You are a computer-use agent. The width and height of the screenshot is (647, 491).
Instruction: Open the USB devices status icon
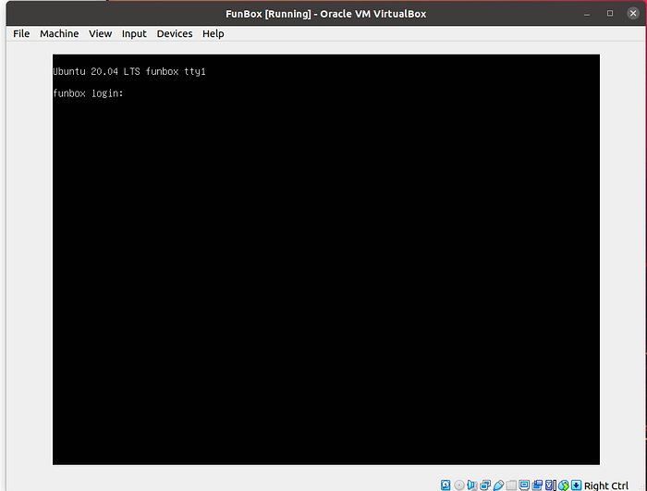498,485
